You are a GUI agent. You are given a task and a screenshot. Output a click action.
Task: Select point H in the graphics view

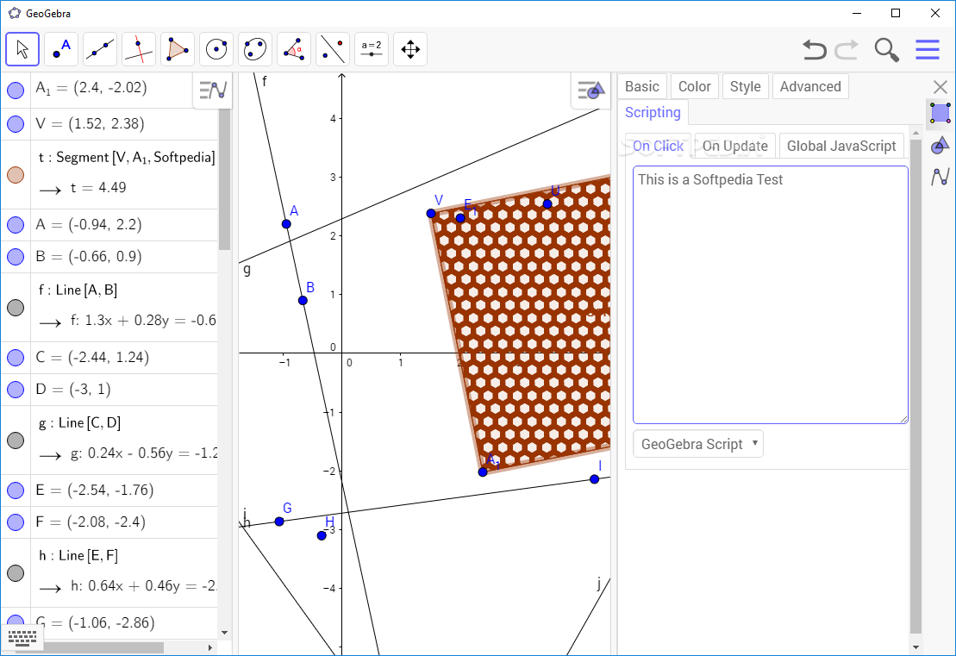pyautogui.click(x=322, y=535)
